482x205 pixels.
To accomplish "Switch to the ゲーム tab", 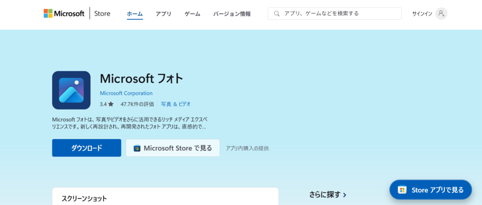I will click(x=192, y=14).
